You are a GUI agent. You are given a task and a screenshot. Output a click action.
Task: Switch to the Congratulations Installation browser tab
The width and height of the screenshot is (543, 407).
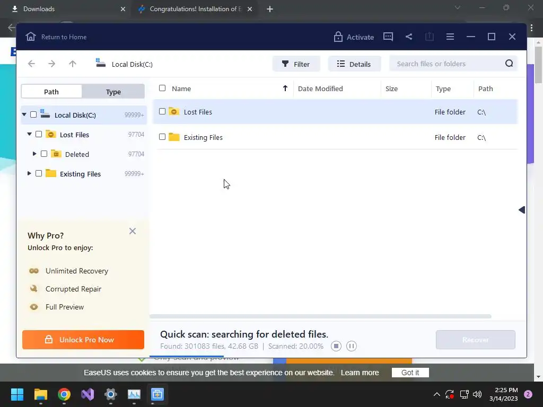click(x=194, y=9)
